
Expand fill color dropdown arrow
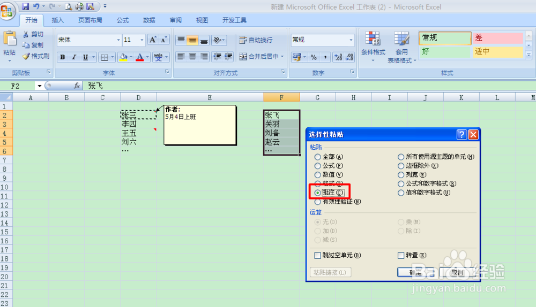pos(131,57)
